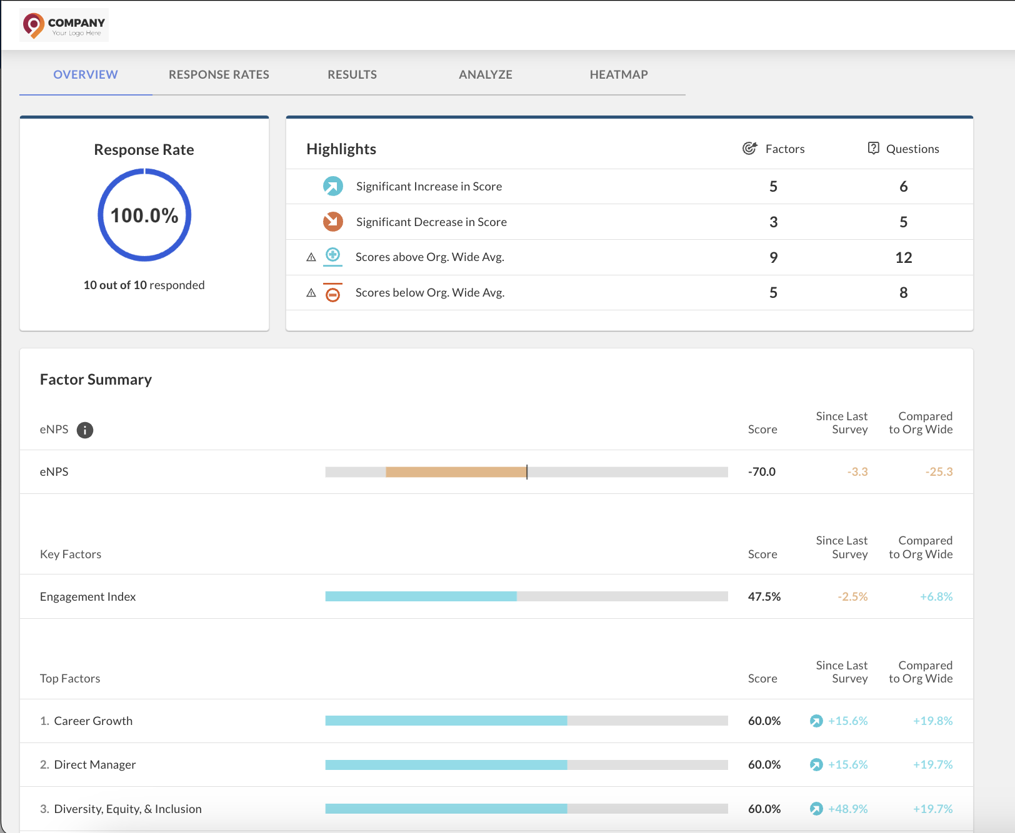Click the Factors target icon in Highlights
The image size is (1015, 833).
click(x=749, y=149)
